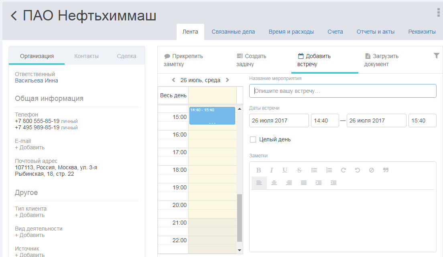Open the meeting end date field
443x257 pixels.
[376, 120]
